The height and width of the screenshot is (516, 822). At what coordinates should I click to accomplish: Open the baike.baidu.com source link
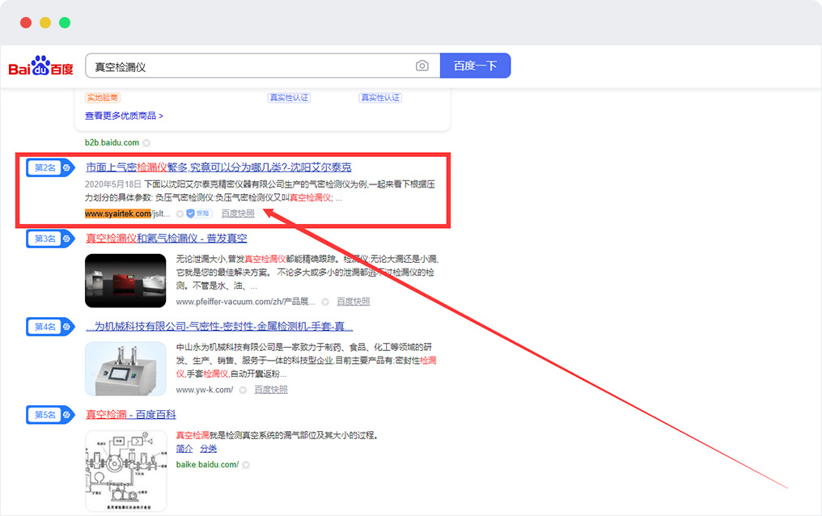pos(207,465)
